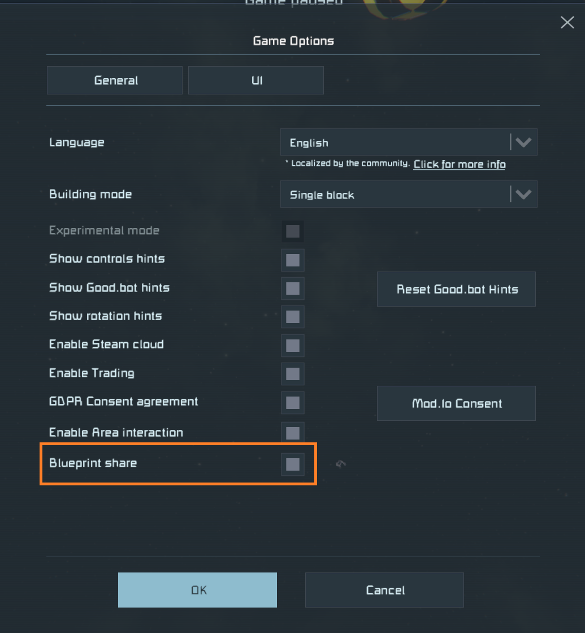Follow the Click for more info link

460,165
